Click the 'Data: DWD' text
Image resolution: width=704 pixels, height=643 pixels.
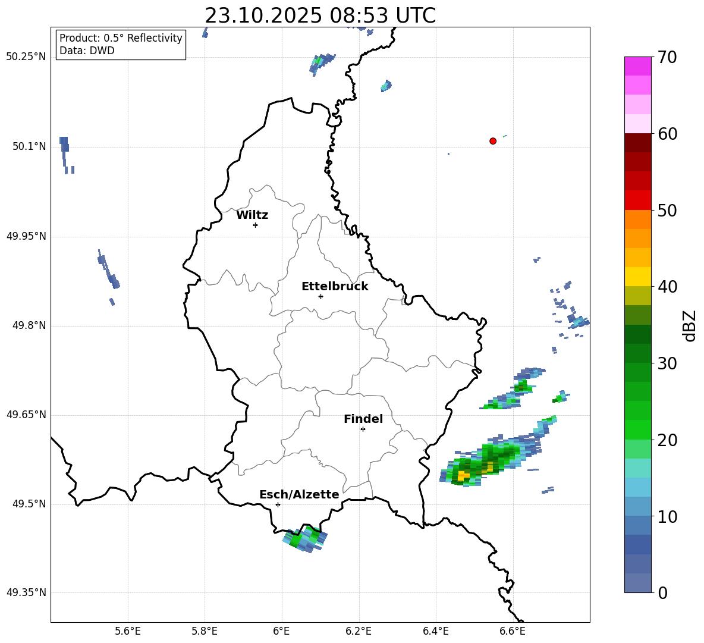click(x=87, y=51)
